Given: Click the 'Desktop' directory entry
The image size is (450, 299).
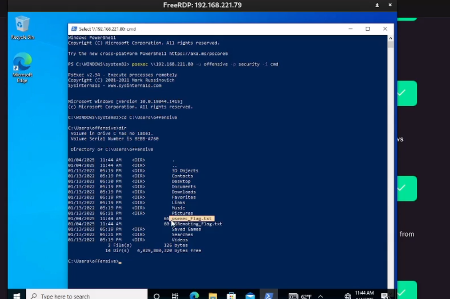Looking at the screenshot, I should (x=181, y=182).
